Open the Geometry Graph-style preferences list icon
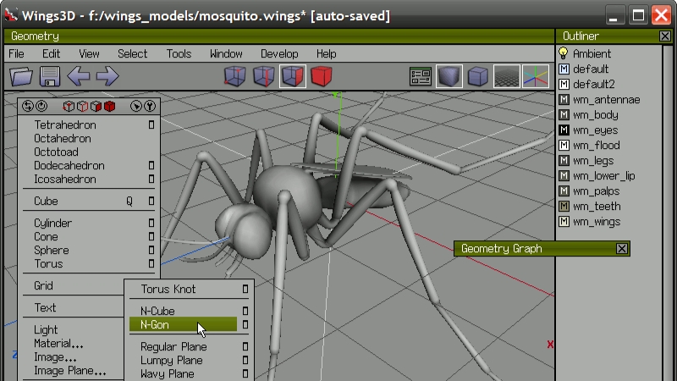 pos(421,77)
